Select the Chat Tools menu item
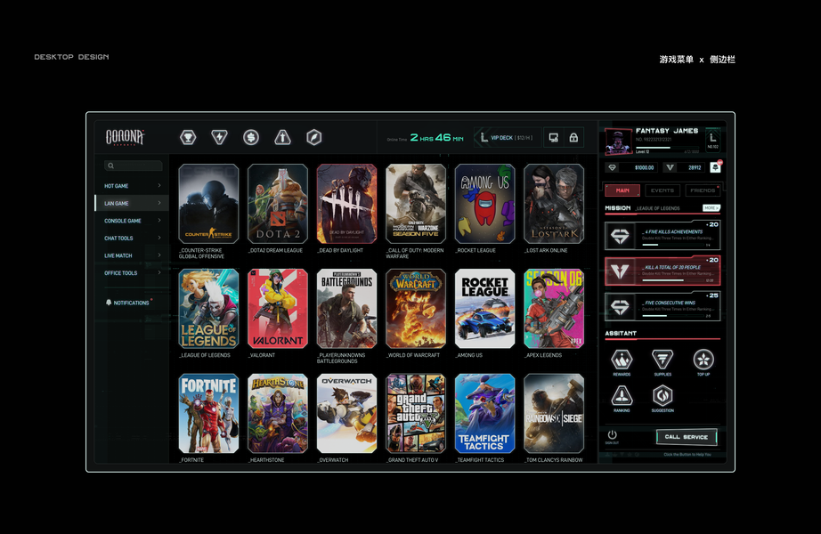The width and height of the screenshot is (821, 534). pyautogui.click(x=132, y=239)
